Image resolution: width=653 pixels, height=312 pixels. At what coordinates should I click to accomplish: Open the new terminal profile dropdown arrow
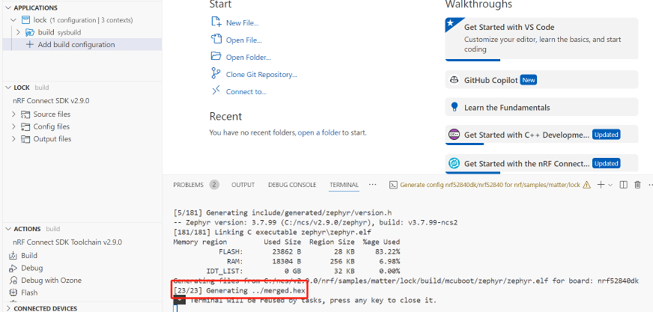coord(610,185)
